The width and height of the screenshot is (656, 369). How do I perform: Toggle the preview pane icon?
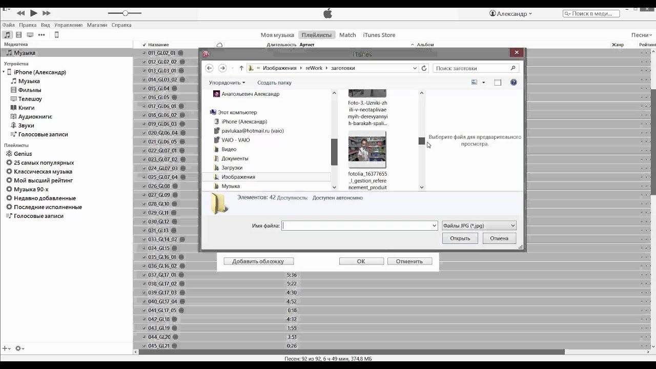pyautogui.click(x=498, y=83)
